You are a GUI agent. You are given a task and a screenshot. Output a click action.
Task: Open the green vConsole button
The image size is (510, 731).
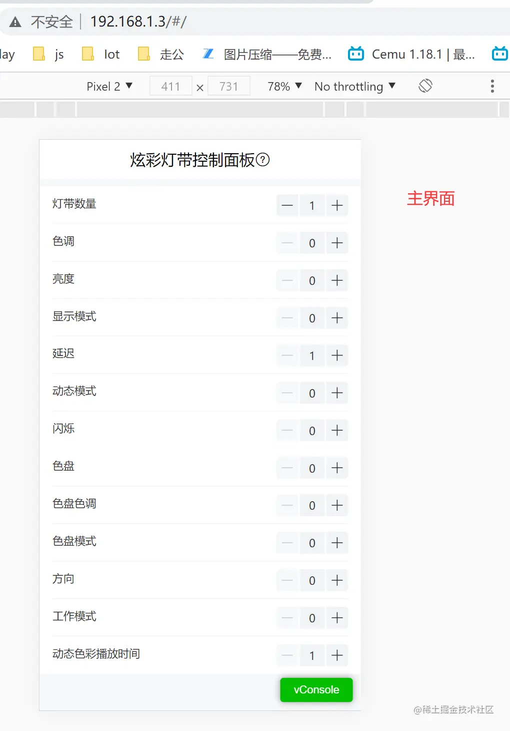pos(316,690)
